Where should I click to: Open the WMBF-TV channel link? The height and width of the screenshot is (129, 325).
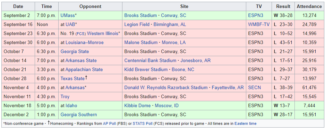259,24
